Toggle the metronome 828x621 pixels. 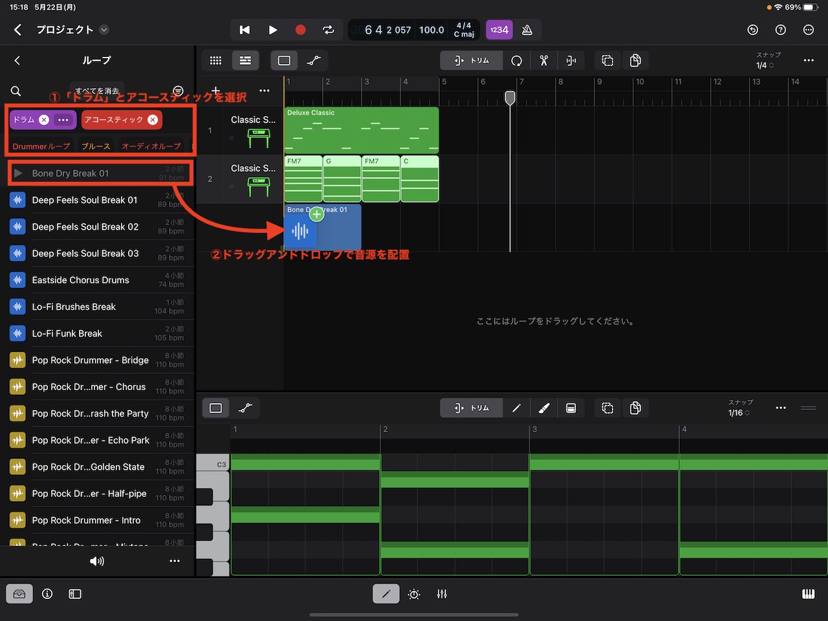tap(527, 30)
